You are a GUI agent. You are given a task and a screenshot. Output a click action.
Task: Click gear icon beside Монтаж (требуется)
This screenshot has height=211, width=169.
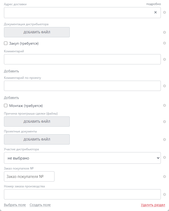(x=165, y=105)
